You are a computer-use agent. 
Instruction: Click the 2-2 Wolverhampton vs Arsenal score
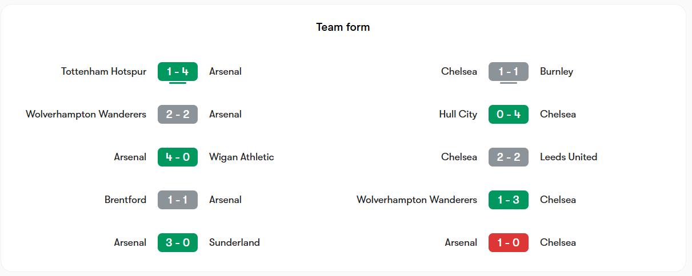178,114
